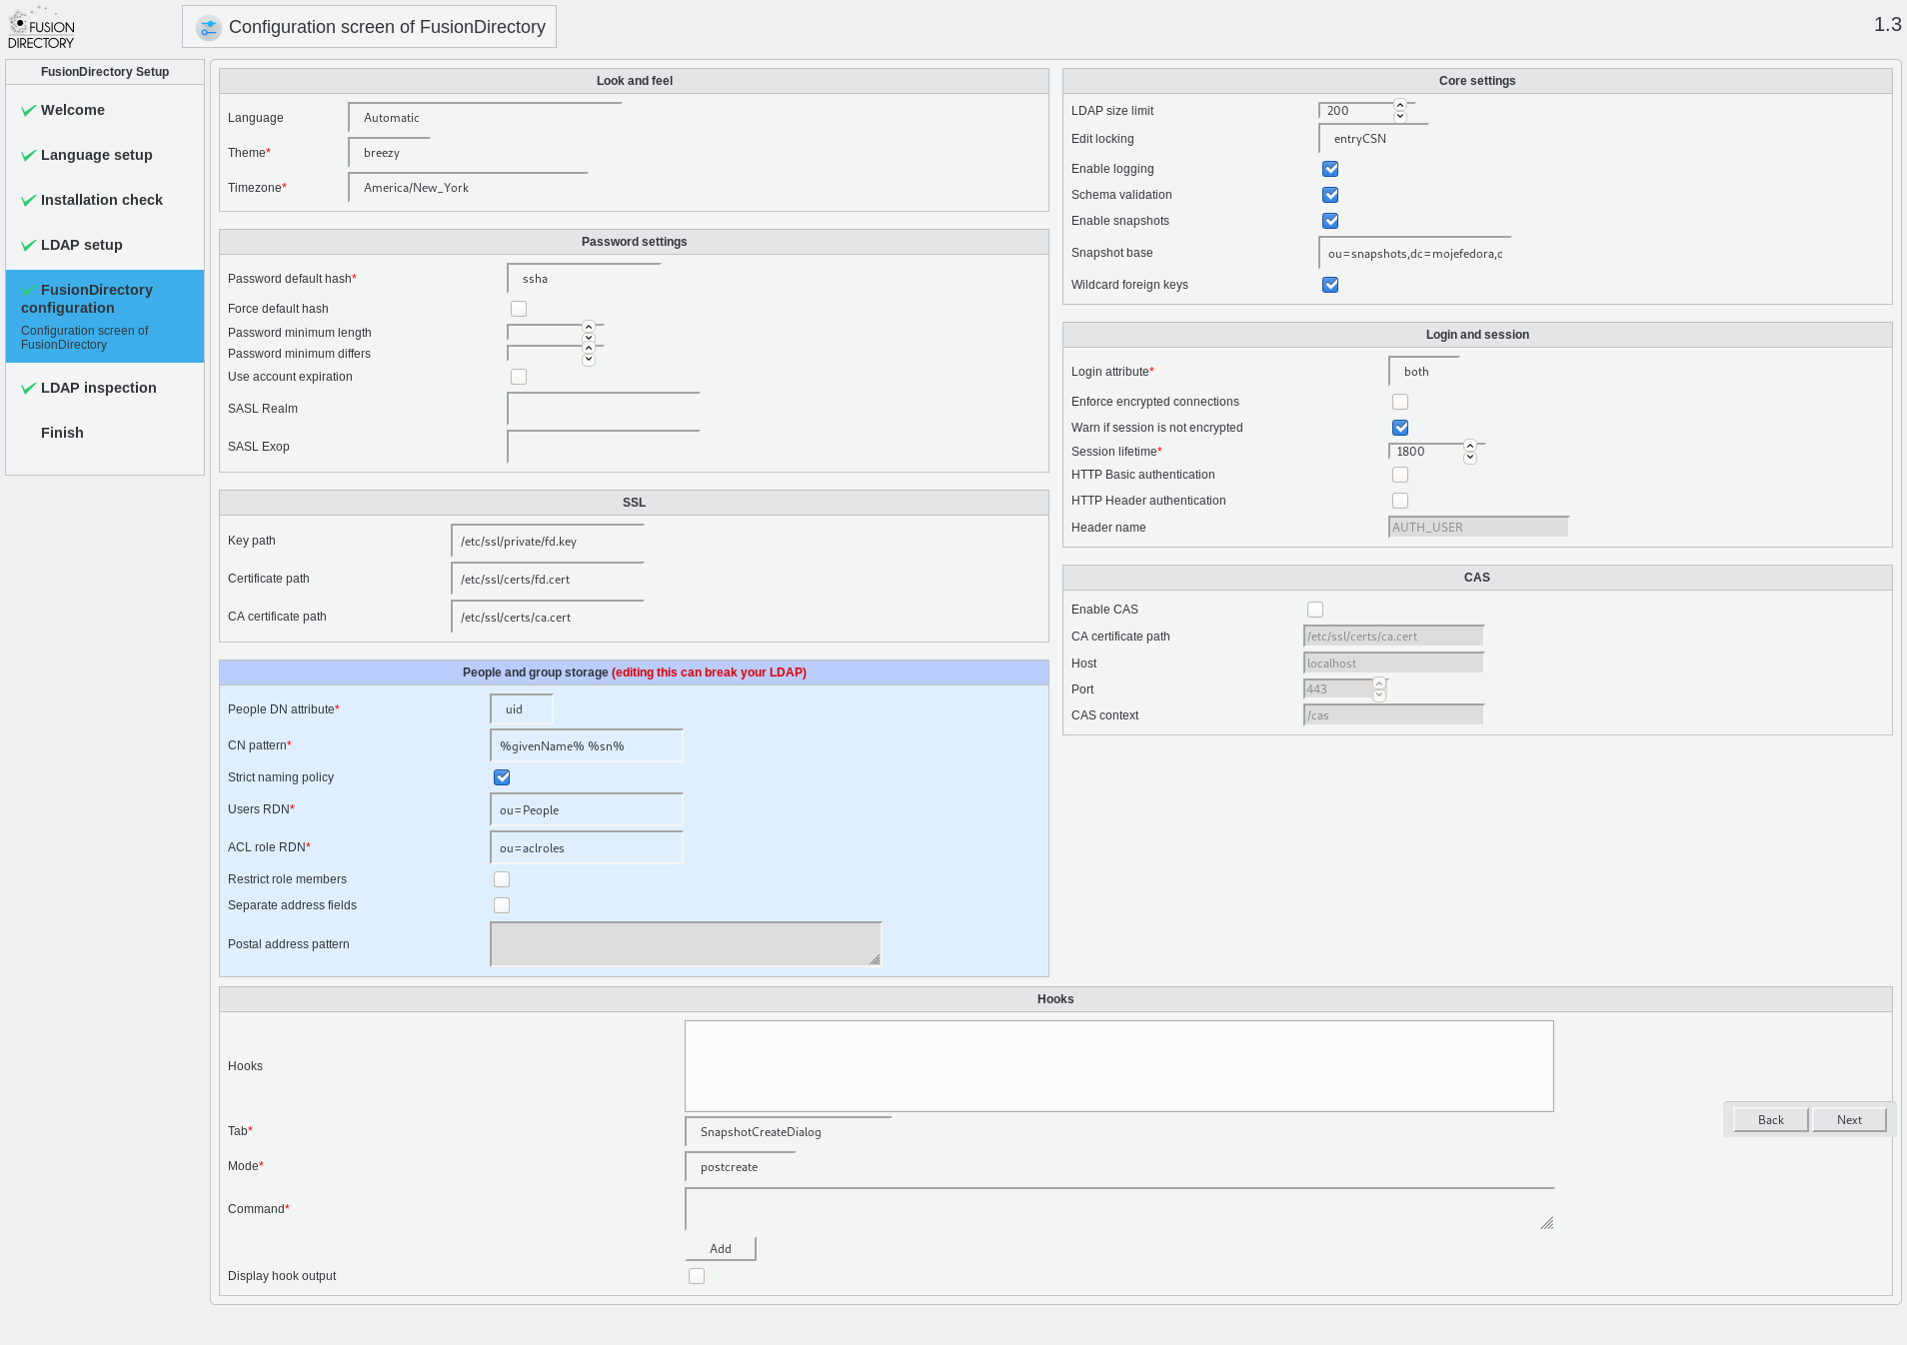Screen dimensions: 1907x1345
Task: Click the SSL Certificate path field
Action: [548, 580]
